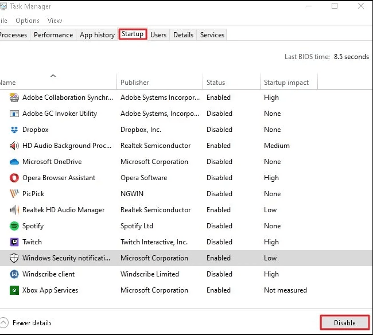
Task: Click the Realtek HD Audio Manager icon
Action: tap(14, 210)
